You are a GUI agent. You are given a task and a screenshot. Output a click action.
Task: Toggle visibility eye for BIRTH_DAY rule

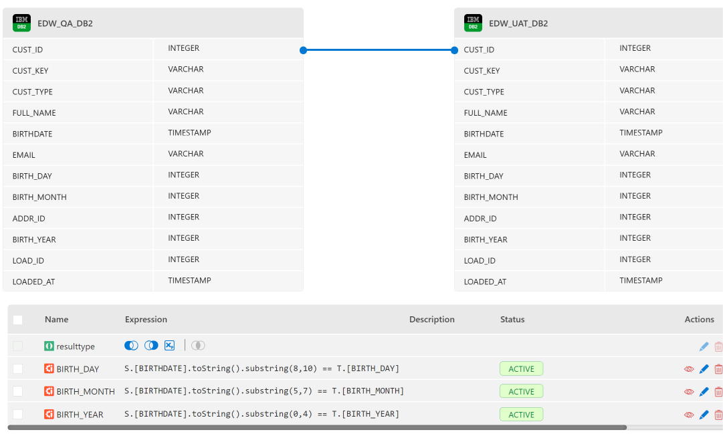pos(689,369)
